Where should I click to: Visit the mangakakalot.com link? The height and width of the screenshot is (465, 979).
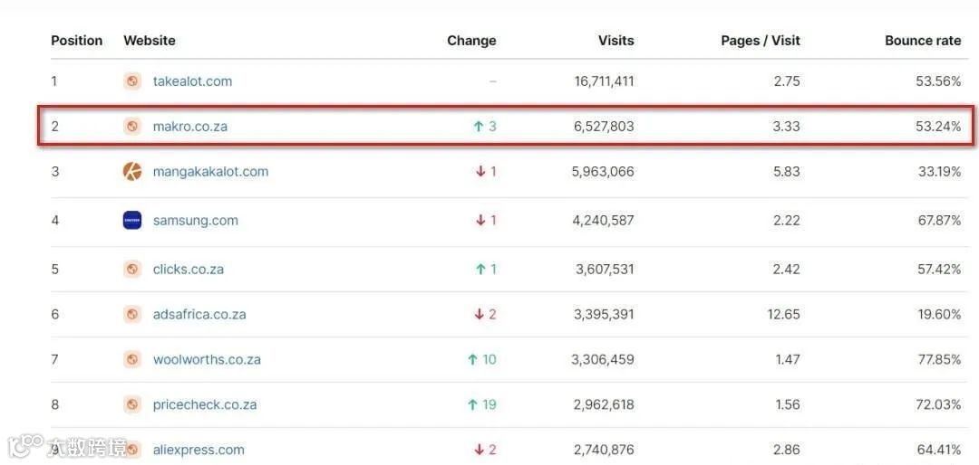coord(210,172)
